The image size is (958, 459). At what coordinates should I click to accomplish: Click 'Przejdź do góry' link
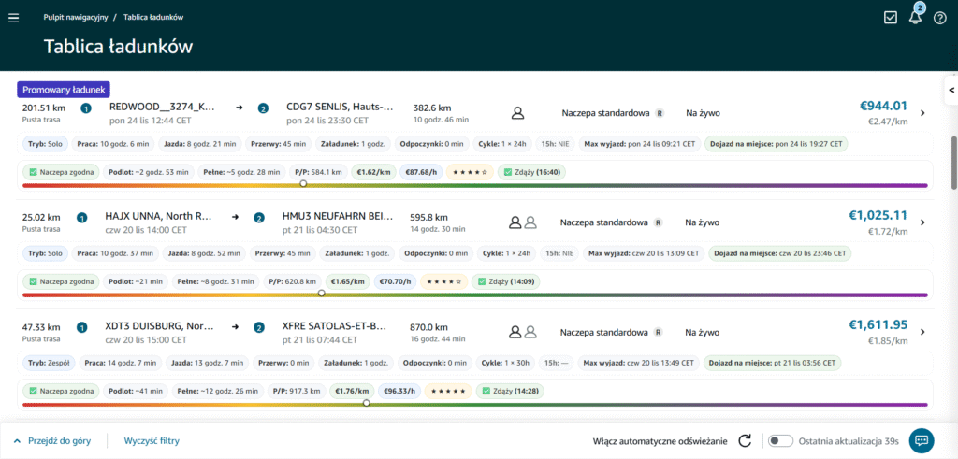click(x=52, y=440)
